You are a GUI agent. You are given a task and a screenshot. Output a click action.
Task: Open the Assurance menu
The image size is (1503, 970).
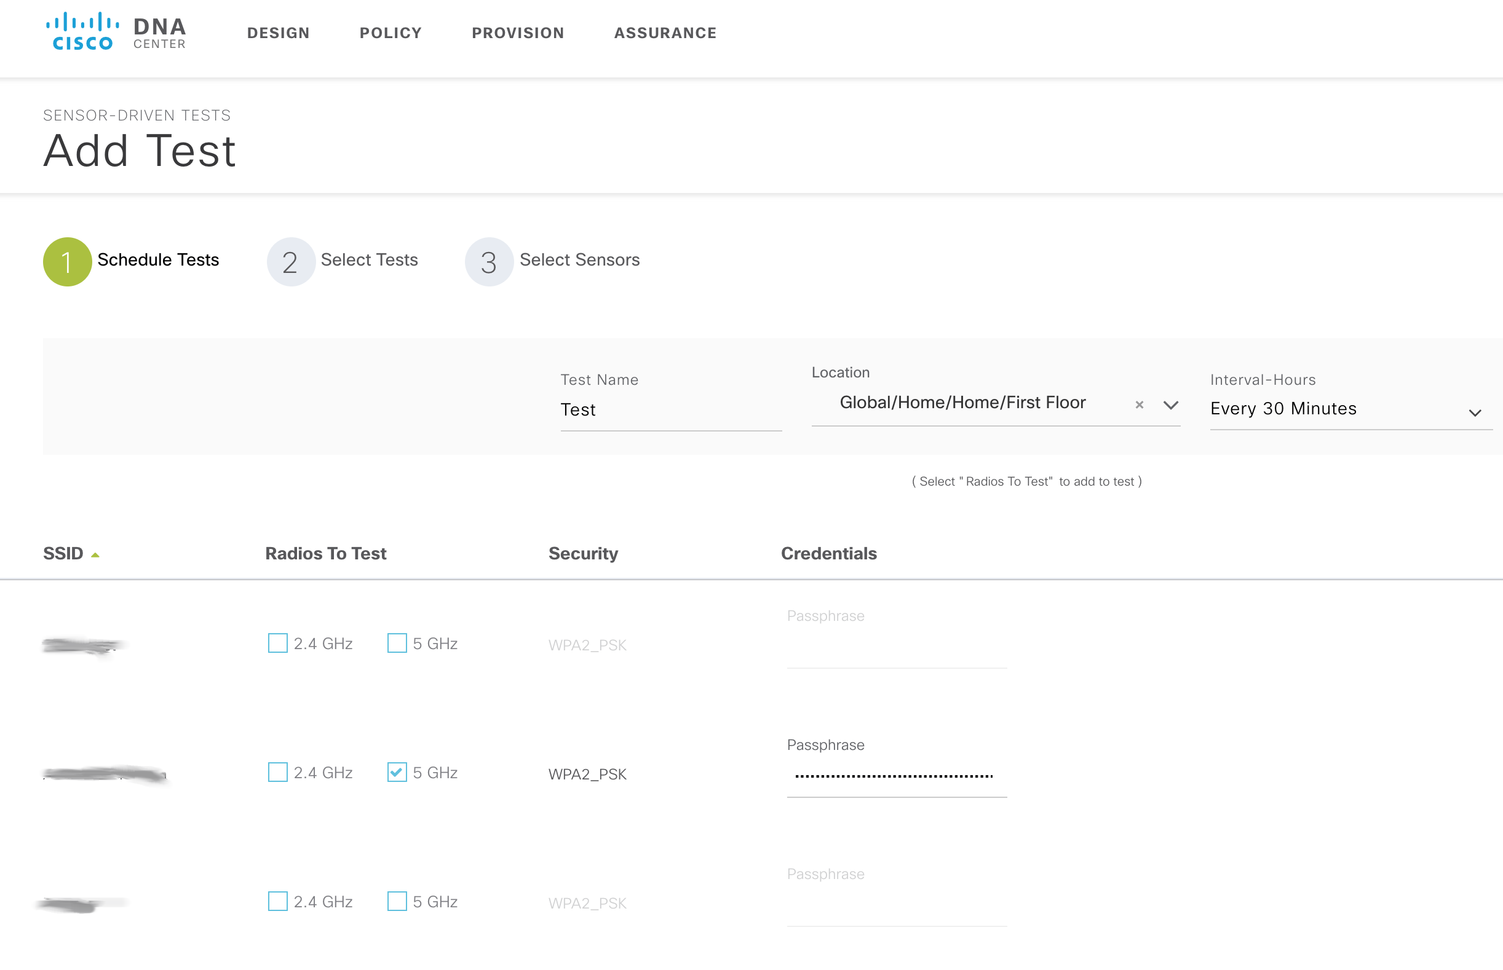[x=665, y=33]
